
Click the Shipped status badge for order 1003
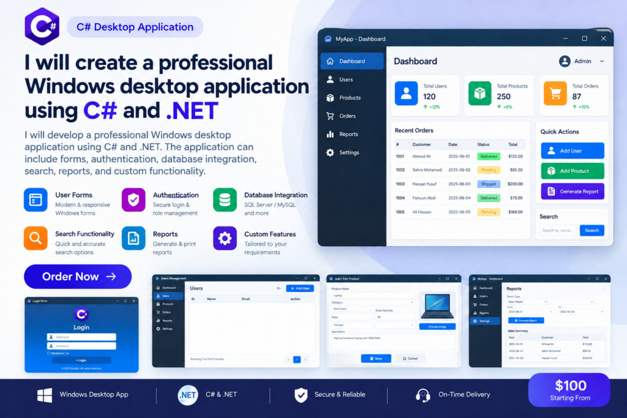coord(489,184)
